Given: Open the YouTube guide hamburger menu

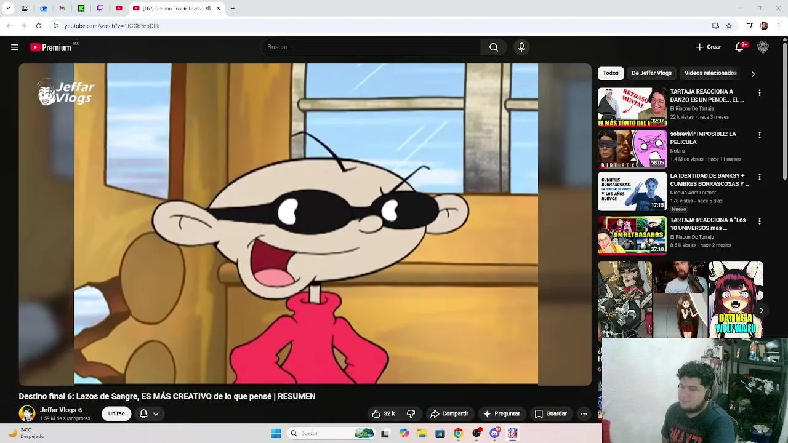Looking at the screenshot, I should (x=15, y=47).
